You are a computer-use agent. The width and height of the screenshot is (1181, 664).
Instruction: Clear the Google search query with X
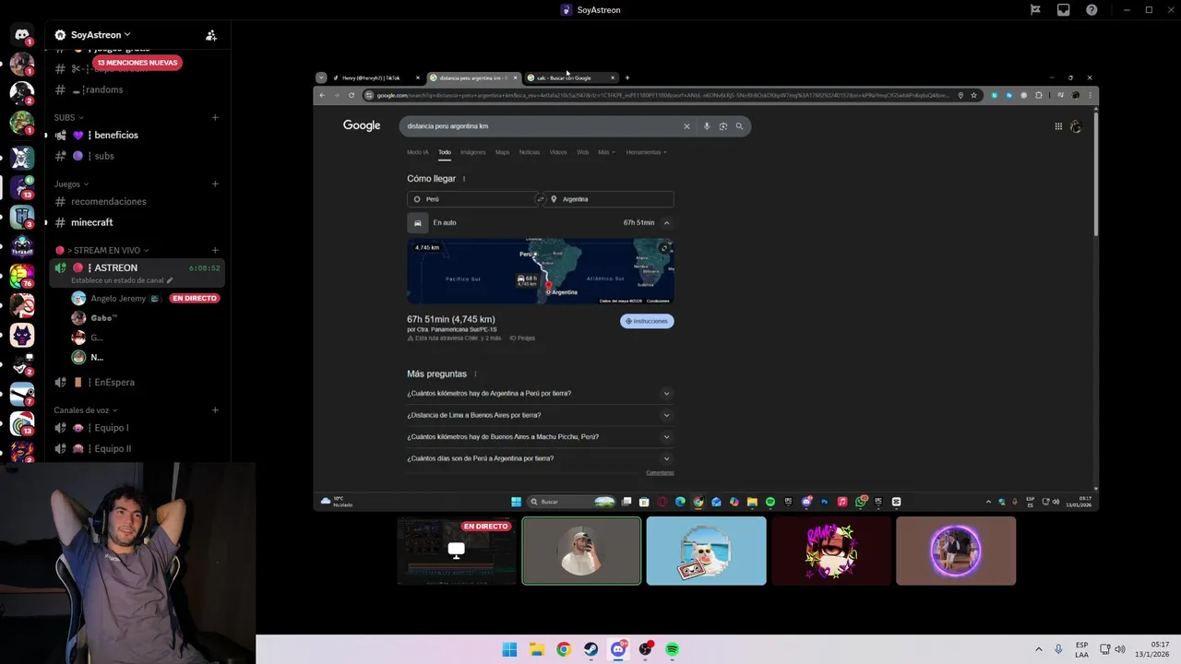tap(686, 126)
